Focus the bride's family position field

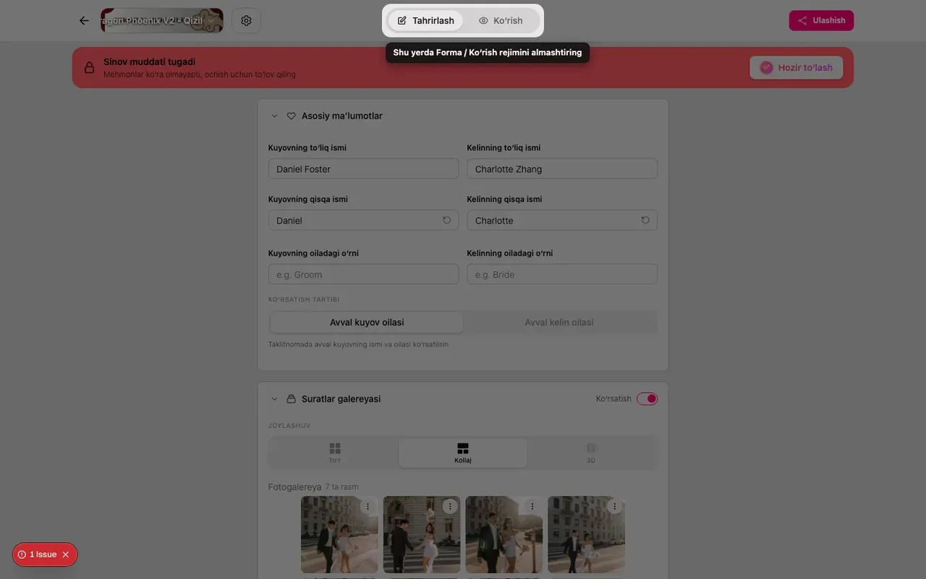point(562,274)
